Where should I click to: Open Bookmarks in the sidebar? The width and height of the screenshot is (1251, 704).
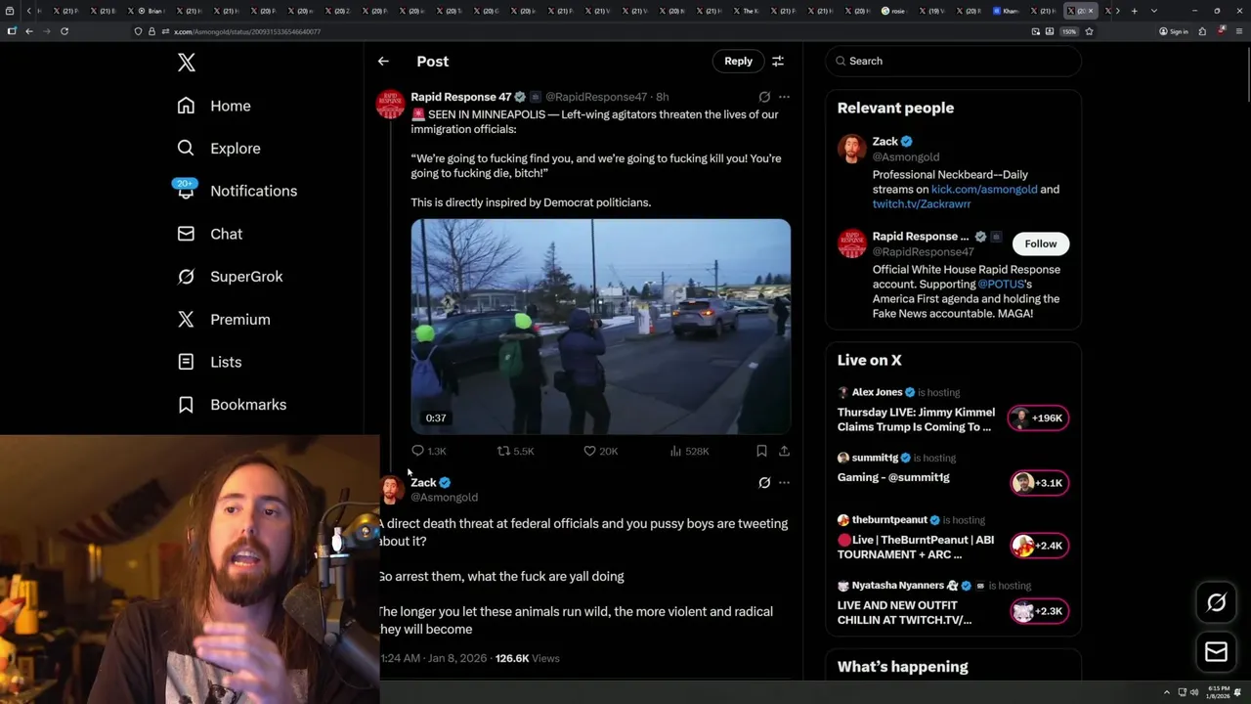pos(232,405)
